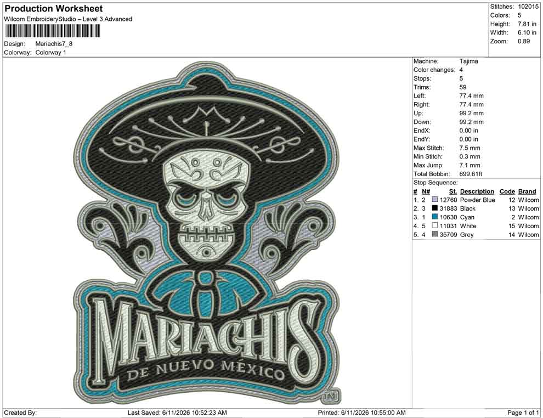Viewport: 543px width, 418px height.
Task: Click the Total Bobbin value 699.61ft
Action: (x=471, y=174)
